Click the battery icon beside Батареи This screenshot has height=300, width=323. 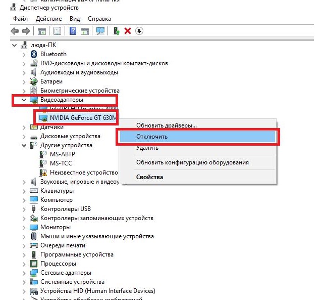(x=34, y=81)
